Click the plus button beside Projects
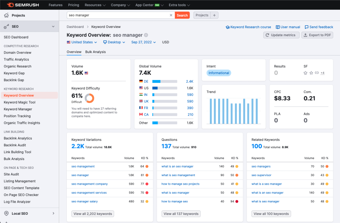 214,15
